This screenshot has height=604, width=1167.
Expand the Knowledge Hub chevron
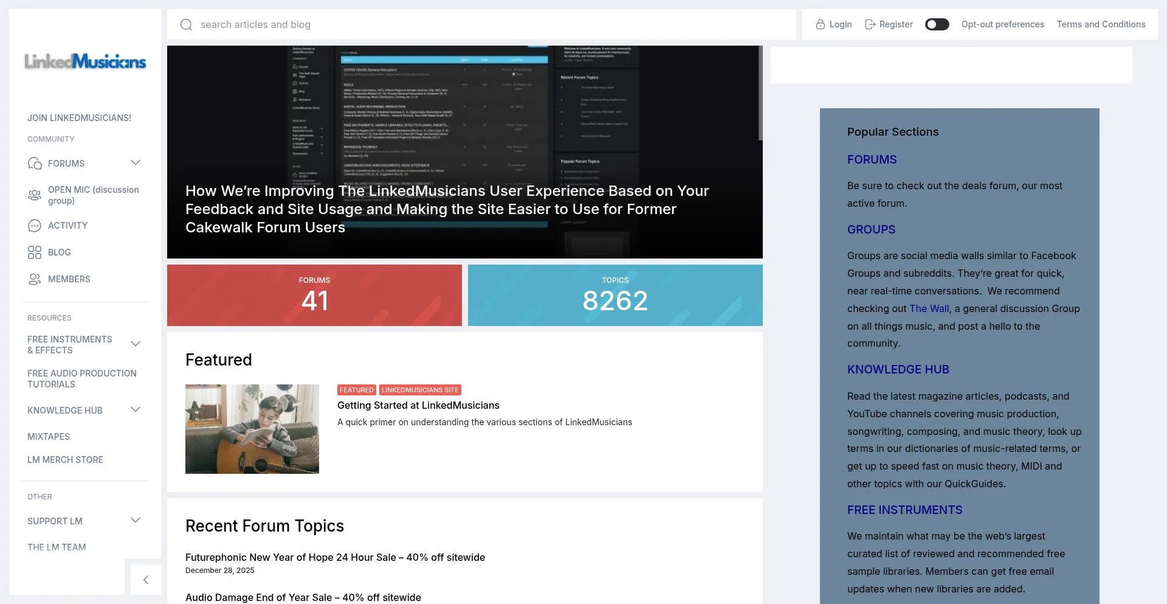[136, 409]
